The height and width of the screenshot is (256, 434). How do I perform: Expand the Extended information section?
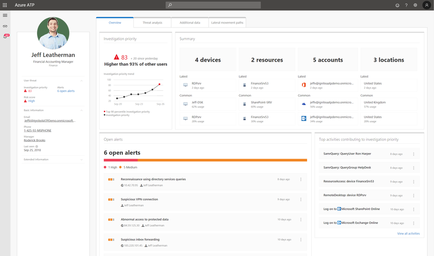81,160
